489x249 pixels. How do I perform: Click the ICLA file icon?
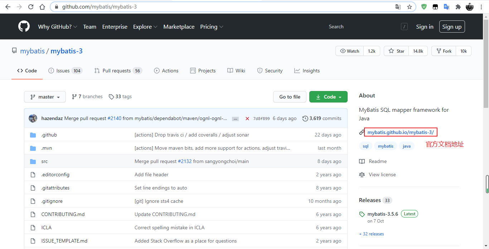(33, 228)
